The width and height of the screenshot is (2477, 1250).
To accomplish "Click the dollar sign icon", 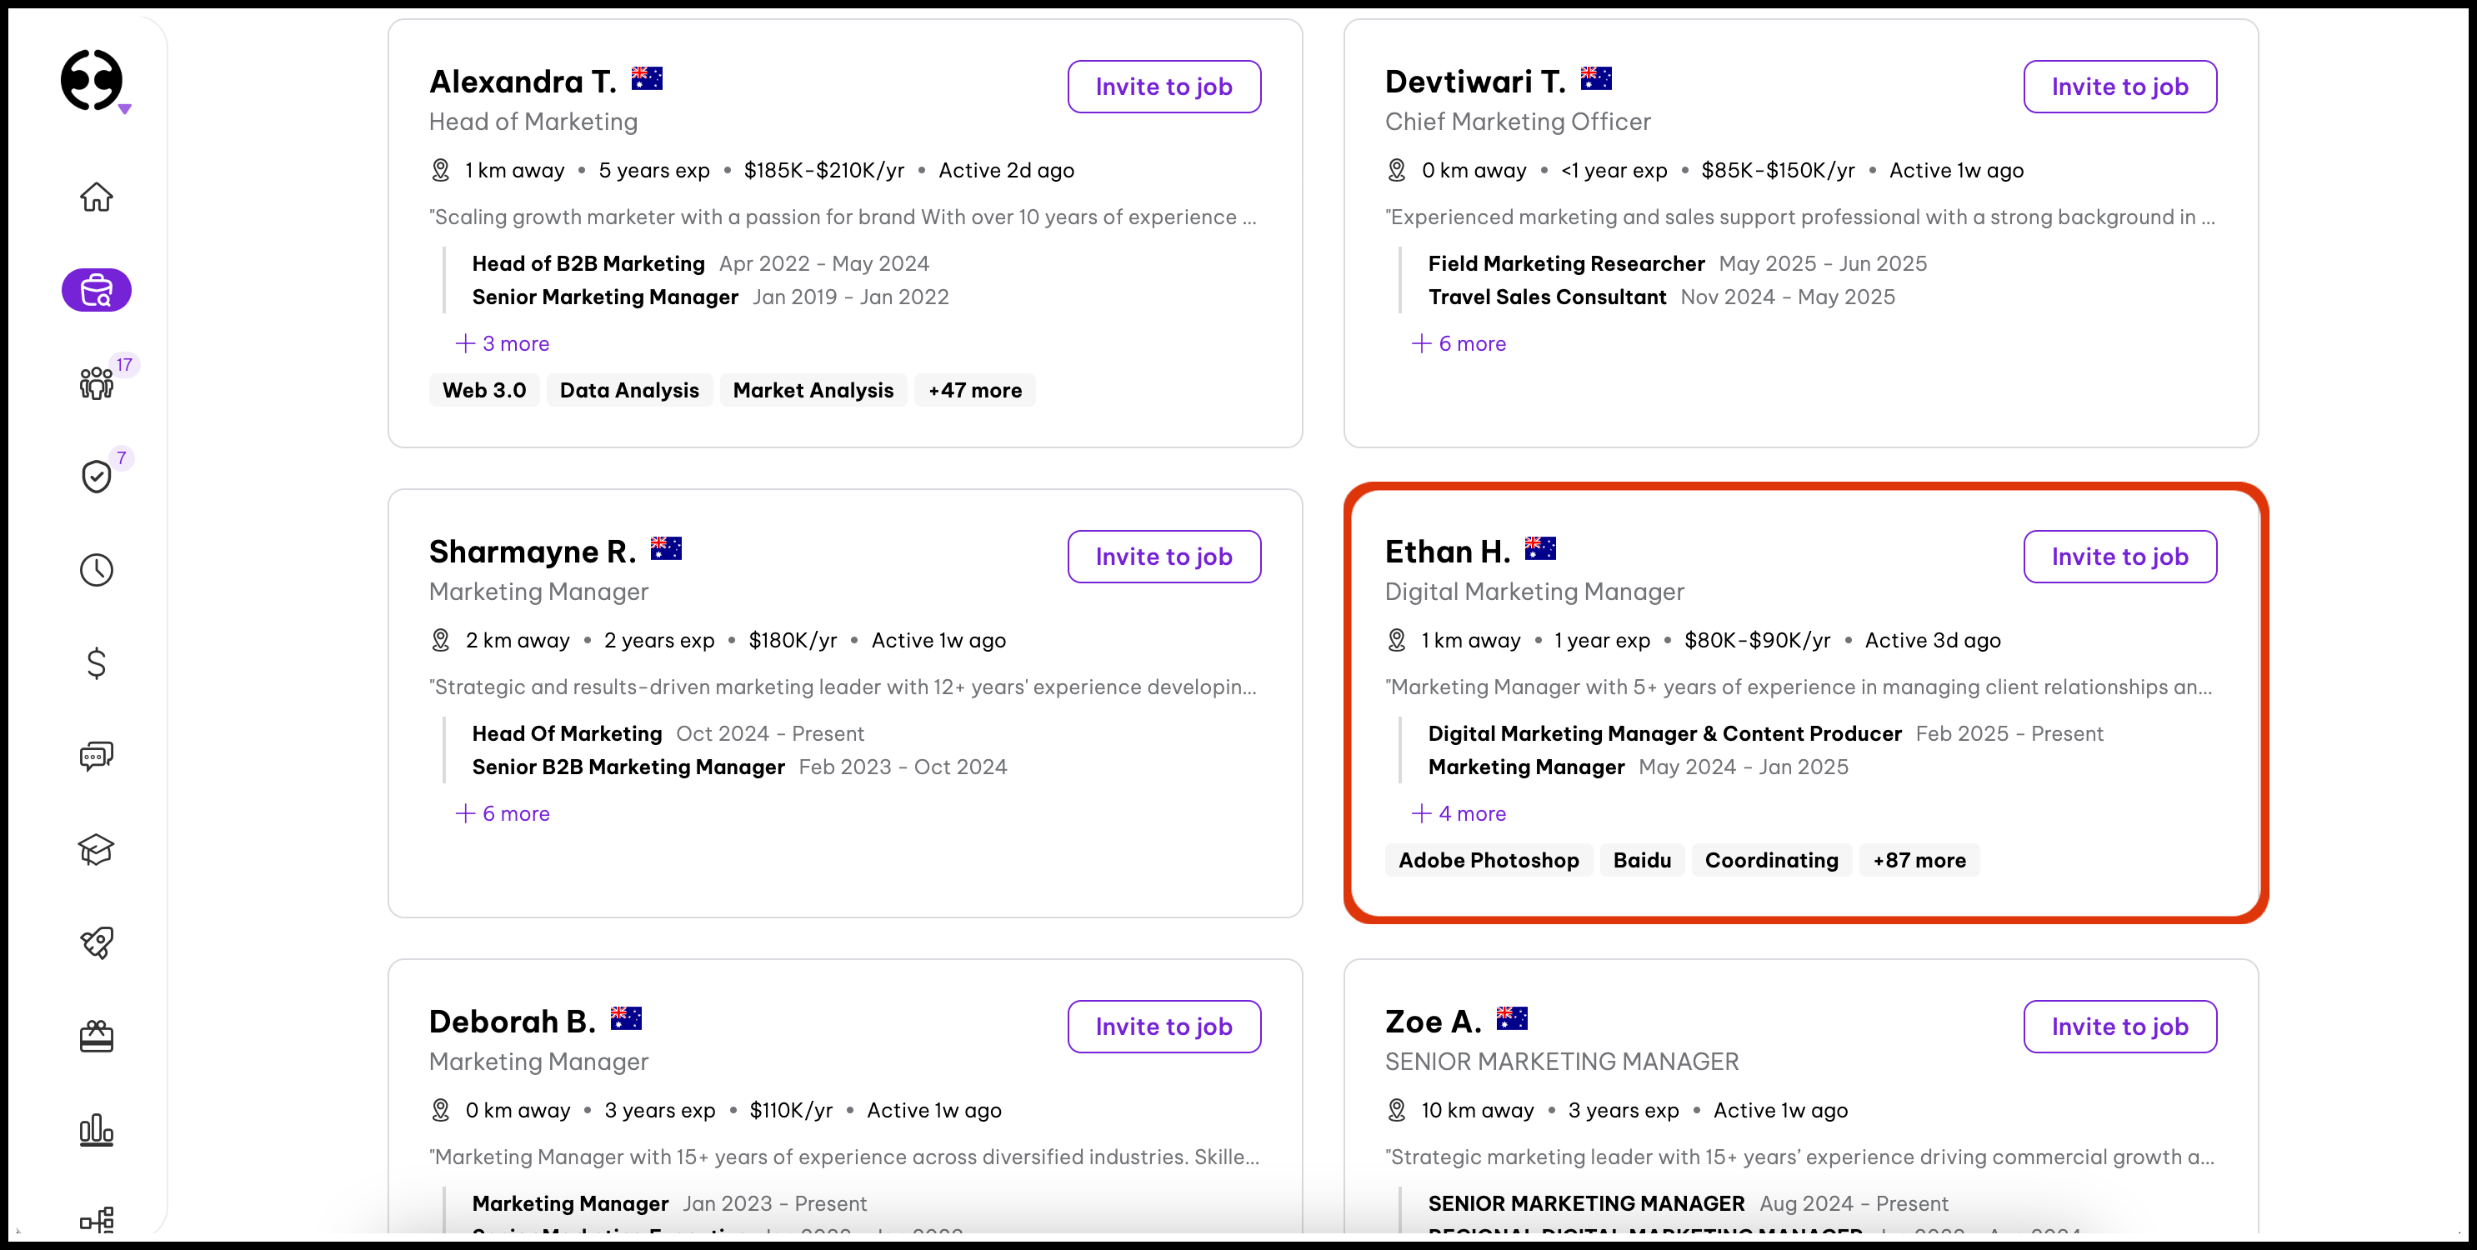I will pyautogui.click(x=96, y=662).
